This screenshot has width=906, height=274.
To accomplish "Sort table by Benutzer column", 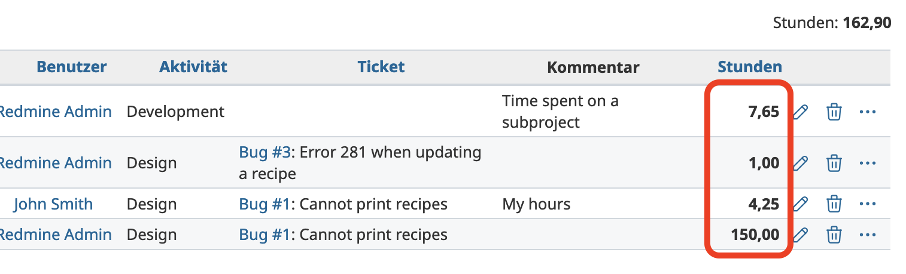I will [71, 67].
